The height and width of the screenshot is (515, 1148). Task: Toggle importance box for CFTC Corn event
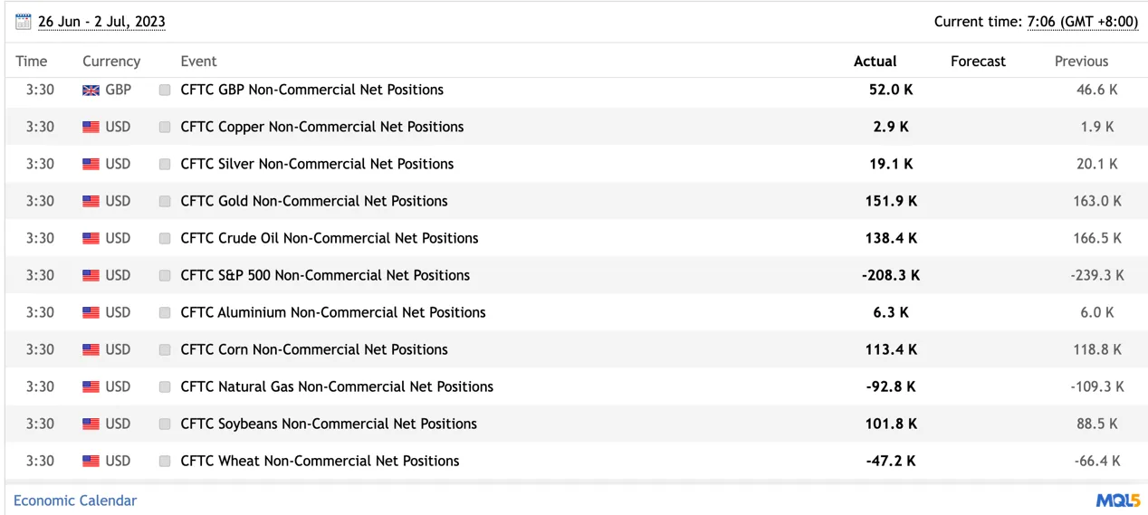pos(165,350)
